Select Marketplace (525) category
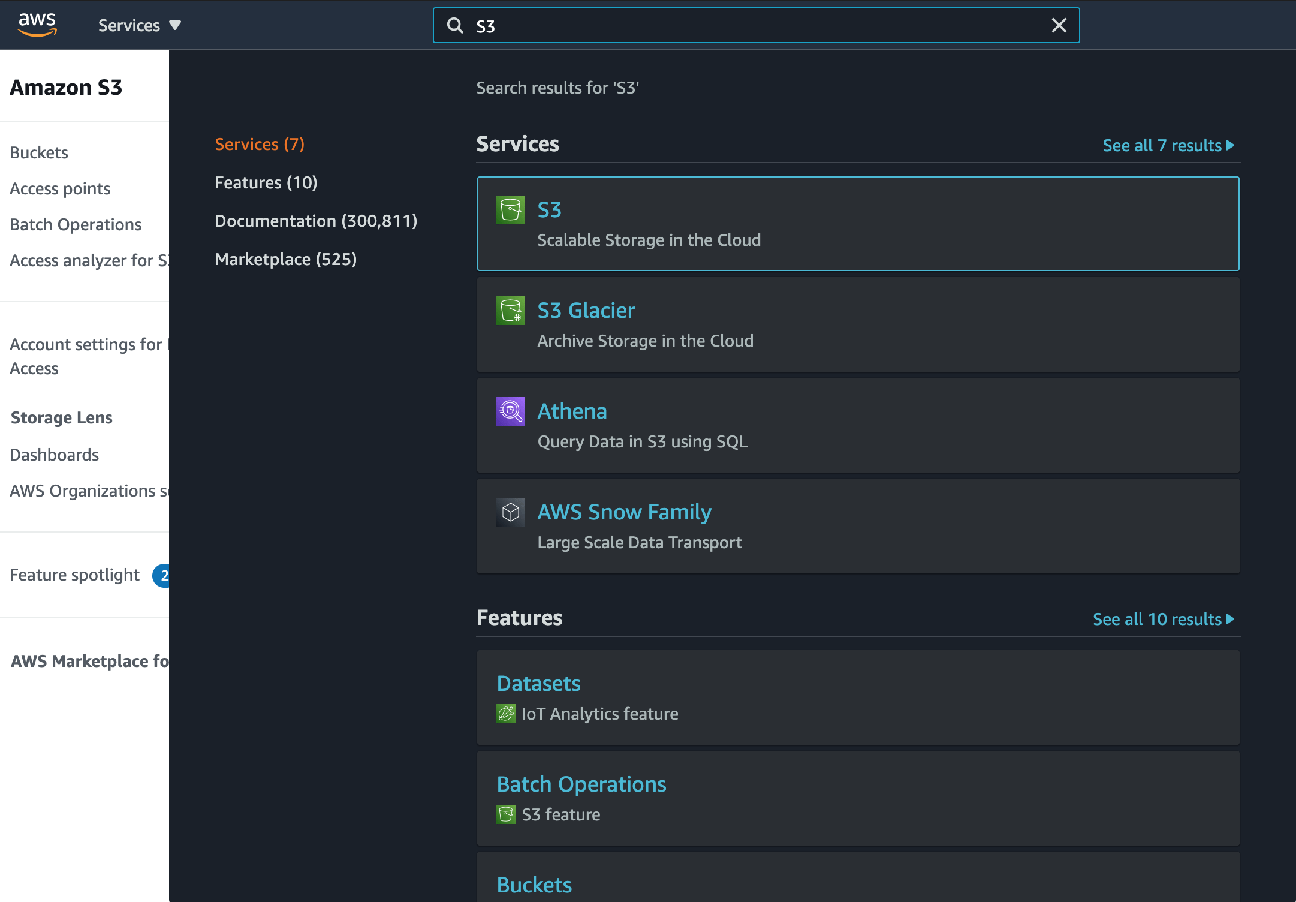 [x=285, y=258]
